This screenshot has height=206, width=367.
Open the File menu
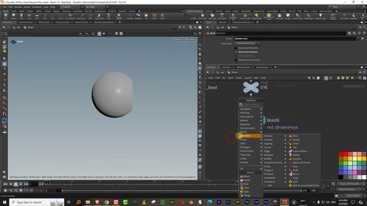pos(5,7)
